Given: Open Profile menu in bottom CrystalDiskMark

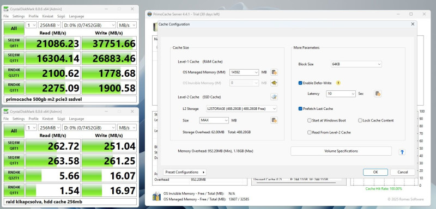Looking at the screenshot, I should [33, 119].
